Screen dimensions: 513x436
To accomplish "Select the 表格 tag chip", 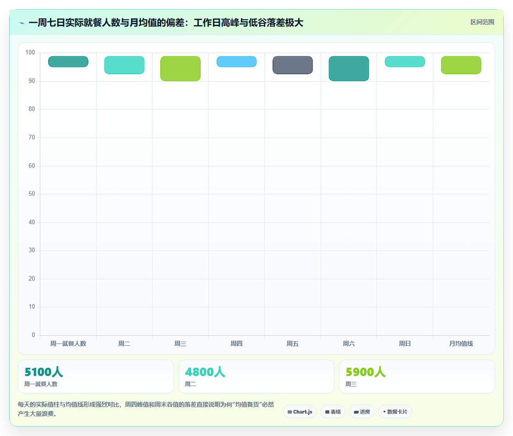I will pos(333,412).
